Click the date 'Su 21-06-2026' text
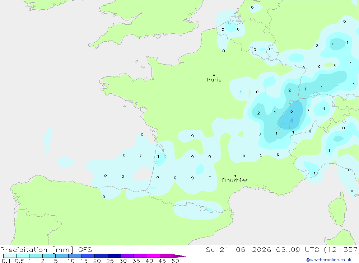This screenshot has height=263, width=359. click(238, 250)
